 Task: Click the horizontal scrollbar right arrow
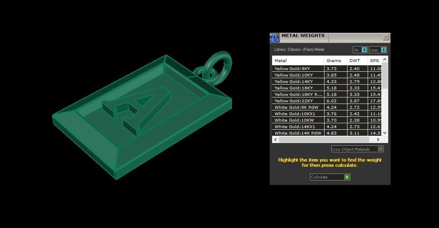(x=378, y=139)
